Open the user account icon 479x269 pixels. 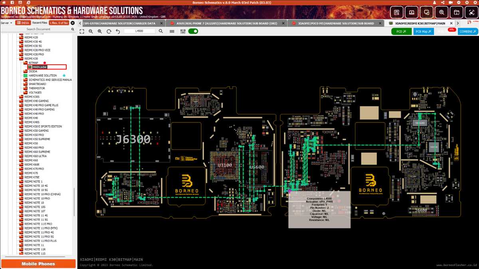[x=435, y=2]
